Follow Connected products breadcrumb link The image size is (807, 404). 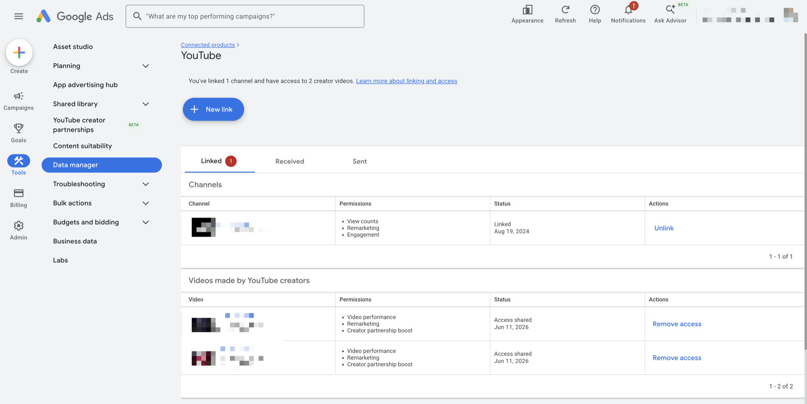pos(208,45)
